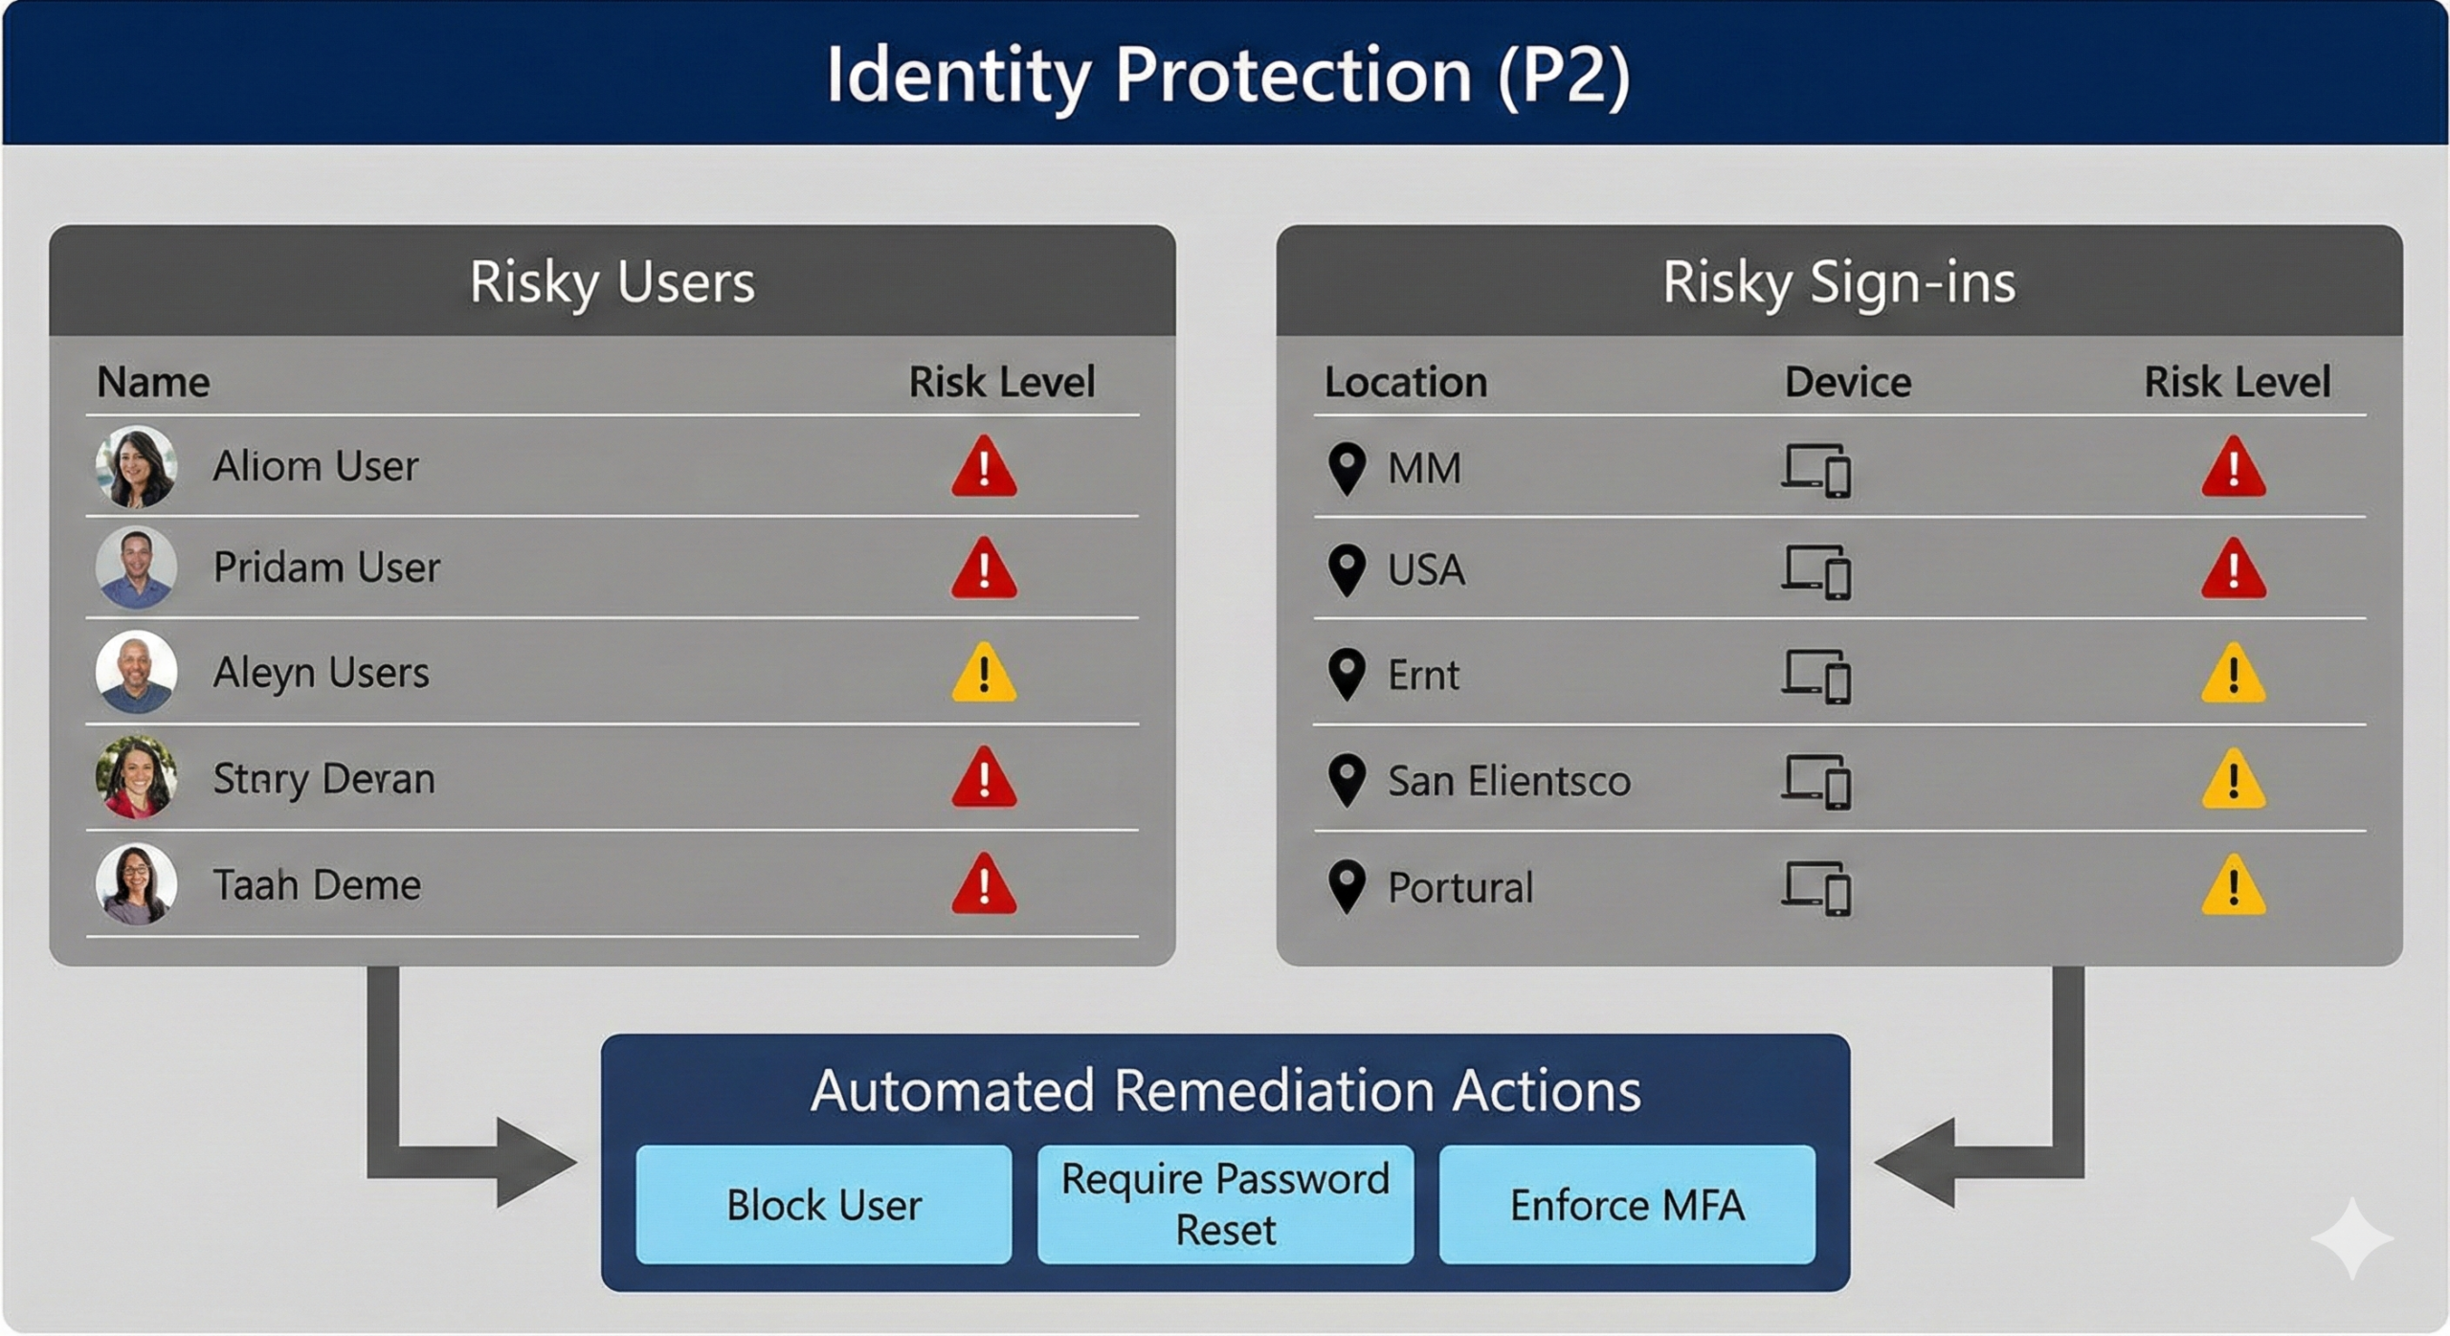Click red risk icon for USA sign-in
Screen dimensions: 2450x1336
[x=2233, y=570]
